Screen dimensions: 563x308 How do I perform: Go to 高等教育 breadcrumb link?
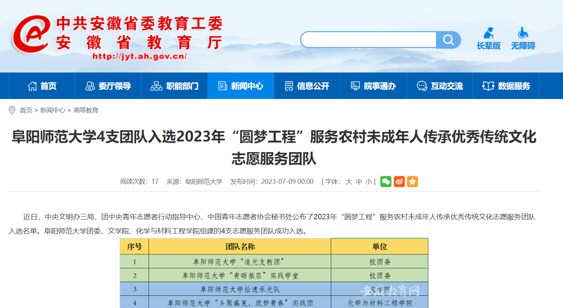86,110
